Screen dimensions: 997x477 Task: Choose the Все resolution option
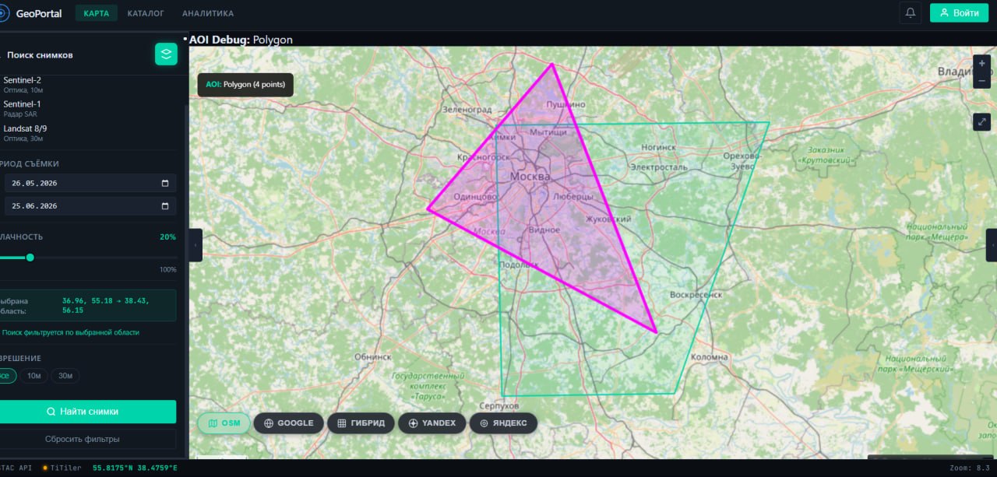click(x=6, y=376)
